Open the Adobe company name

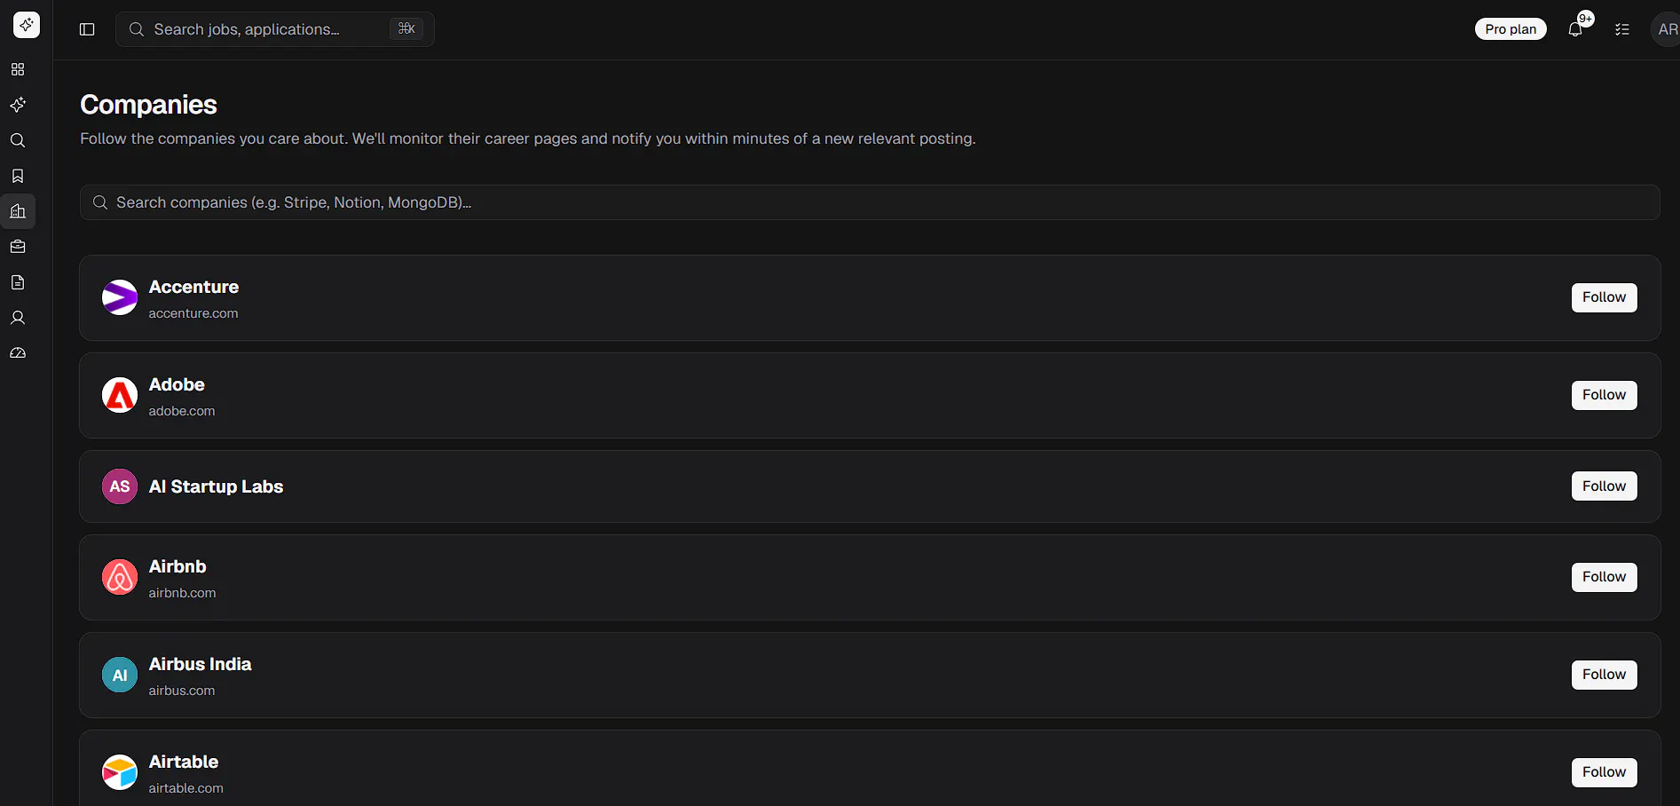coord(177,384)
